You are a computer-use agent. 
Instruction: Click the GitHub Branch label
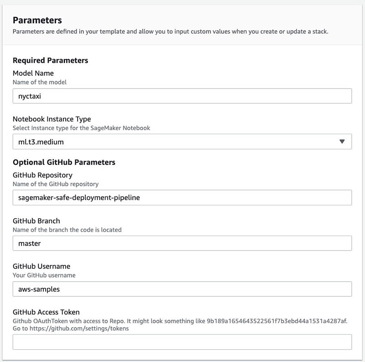point(36,221)
